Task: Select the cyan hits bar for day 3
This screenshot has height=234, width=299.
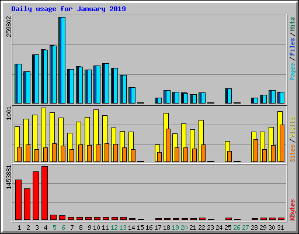Action: pos(36,79)
